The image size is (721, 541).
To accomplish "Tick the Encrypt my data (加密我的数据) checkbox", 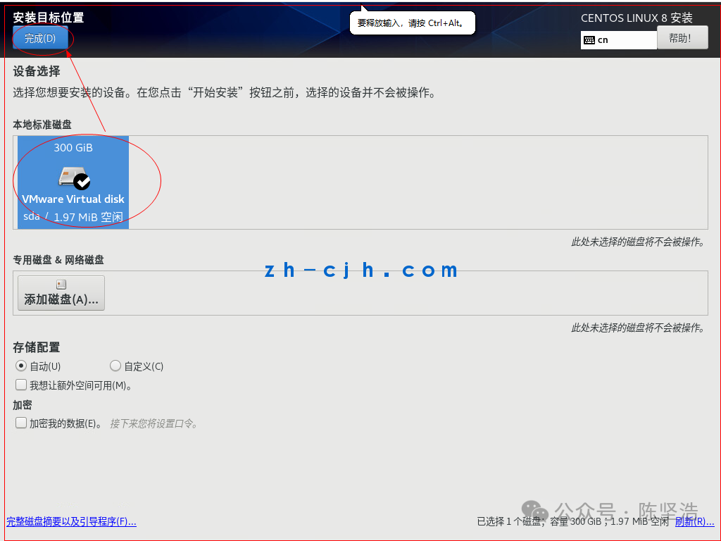I will [21, 423].
